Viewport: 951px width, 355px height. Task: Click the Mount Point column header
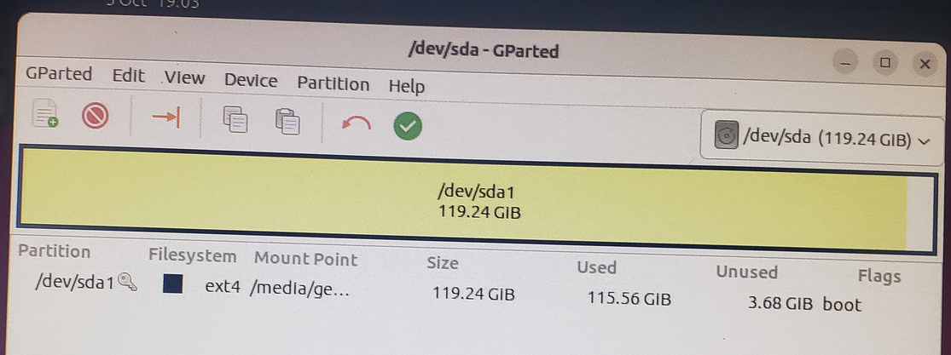tap(305, 260)
